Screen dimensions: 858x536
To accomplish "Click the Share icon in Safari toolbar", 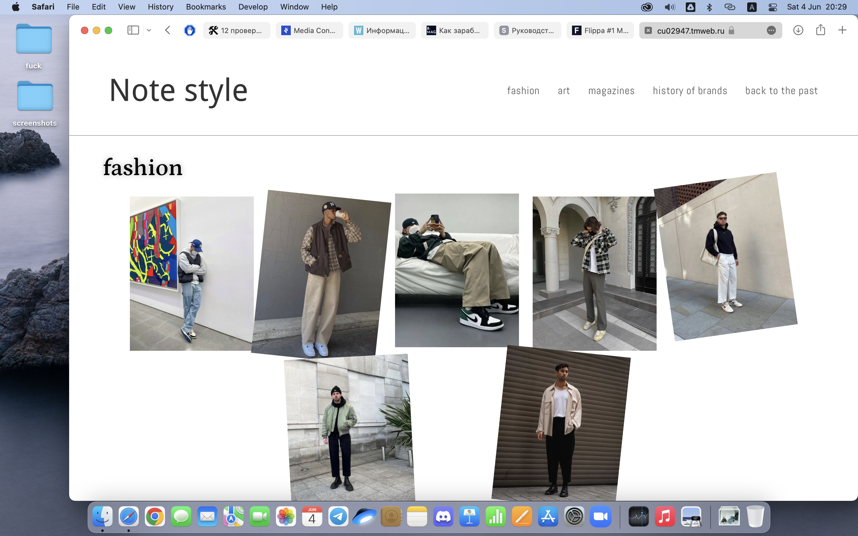I will tap(820, 30).
